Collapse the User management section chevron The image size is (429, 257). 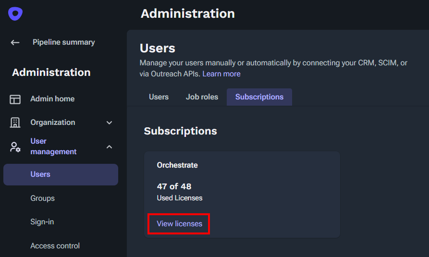click(109, 147)
